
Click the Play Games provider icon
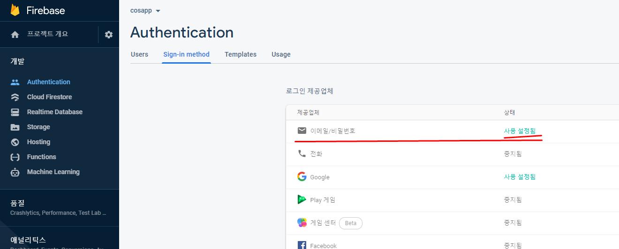pos(302,199)
